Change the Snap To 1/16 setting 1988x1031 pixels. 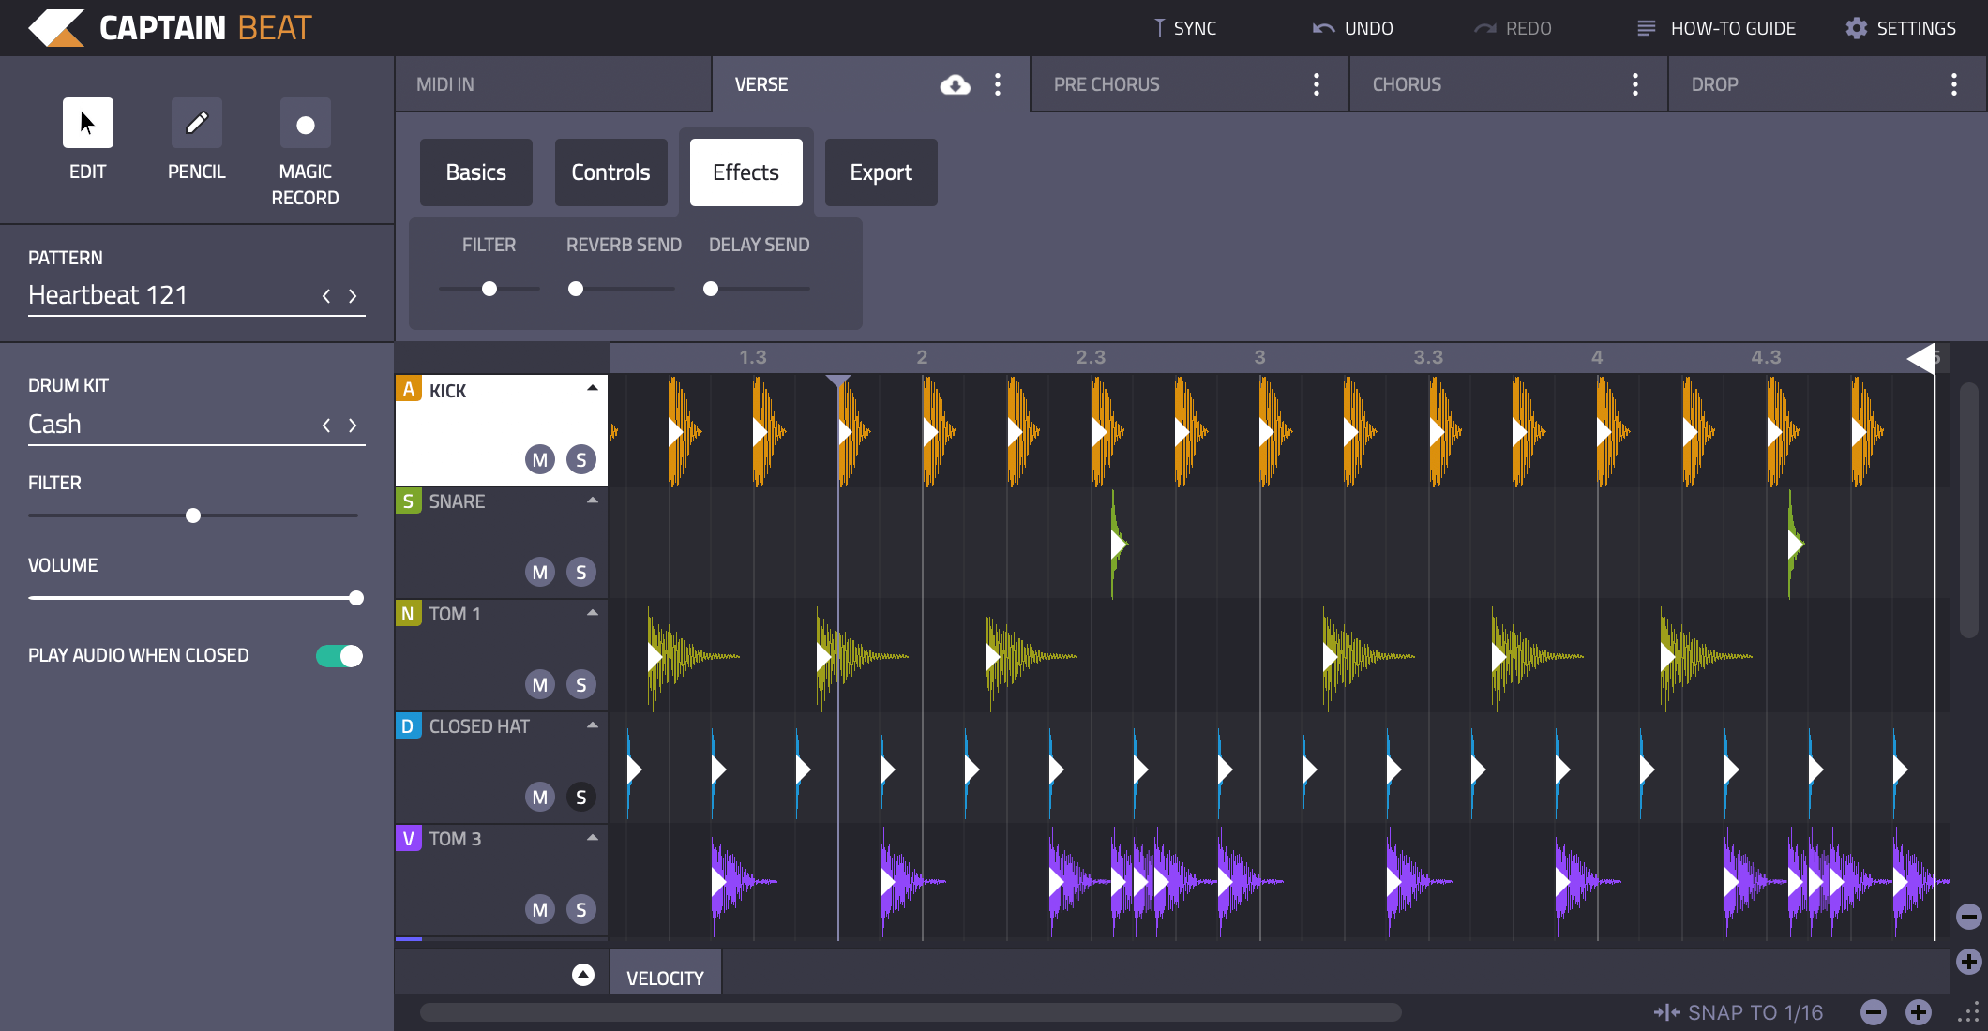coord(1755,1011)
